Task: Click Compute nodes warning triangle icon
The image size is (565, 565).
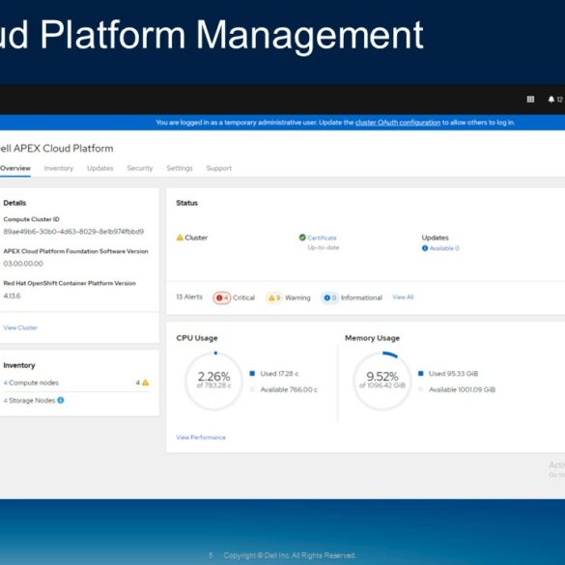Action: click(x=145, y=382)
